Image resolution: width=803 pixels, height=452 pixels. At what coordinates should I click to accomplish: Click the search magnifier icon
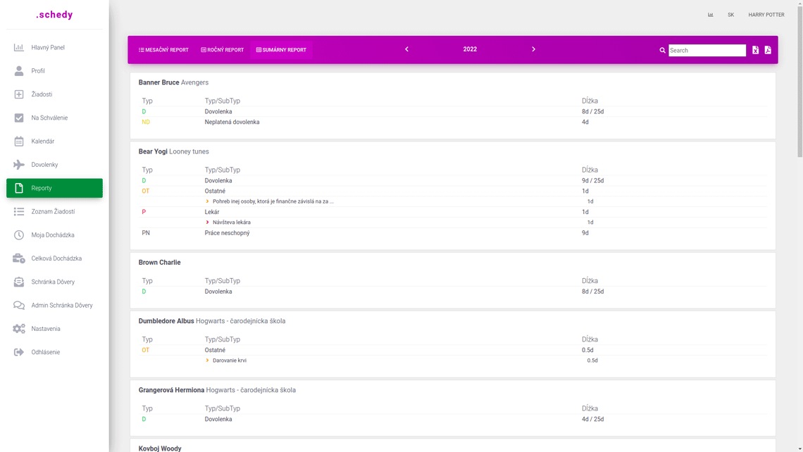coord(662,51)
